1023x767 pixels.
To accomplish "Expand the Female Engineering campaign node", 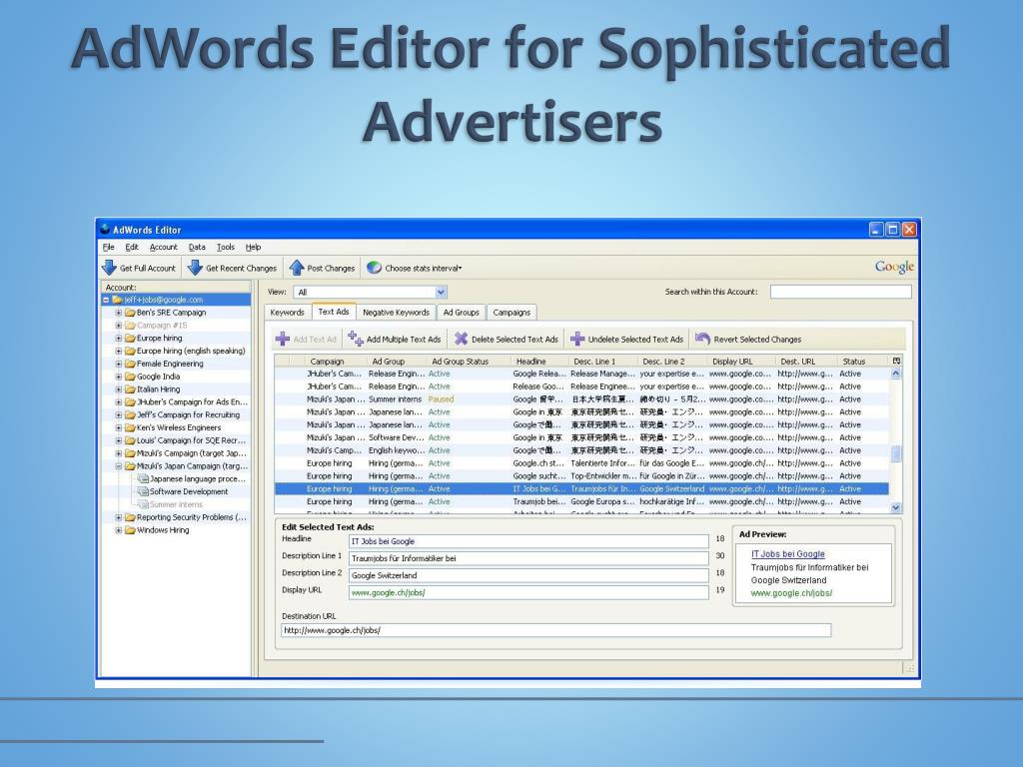I will click(119, 364).
